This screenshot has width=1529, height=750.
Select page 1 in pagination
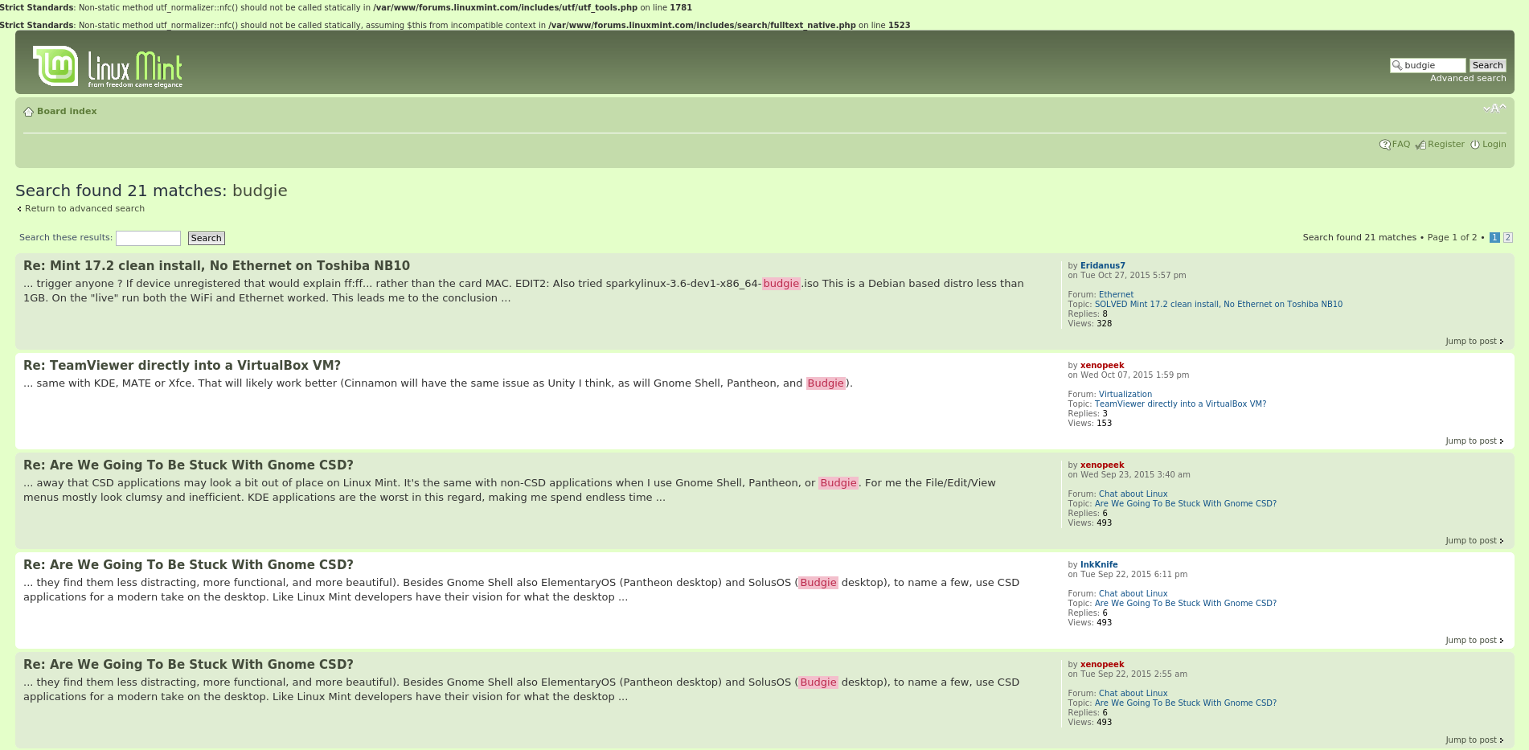tap(1494, 238)
